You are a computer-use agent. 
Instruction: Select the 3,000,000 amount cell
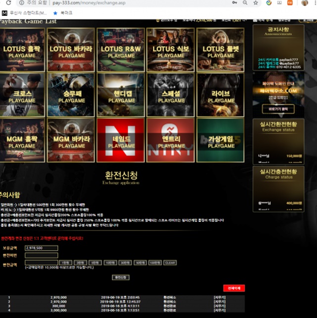58,310
